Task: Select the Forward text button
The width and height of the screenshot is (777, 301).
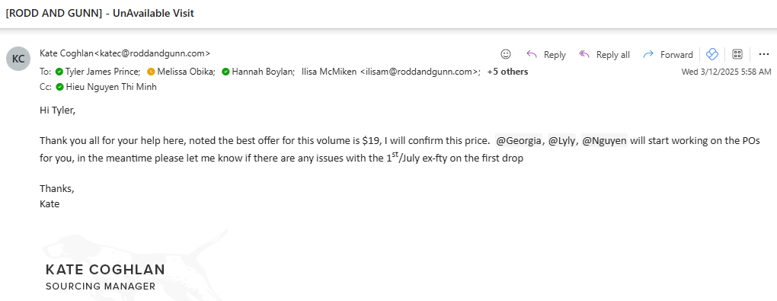Action: (676, 55)
